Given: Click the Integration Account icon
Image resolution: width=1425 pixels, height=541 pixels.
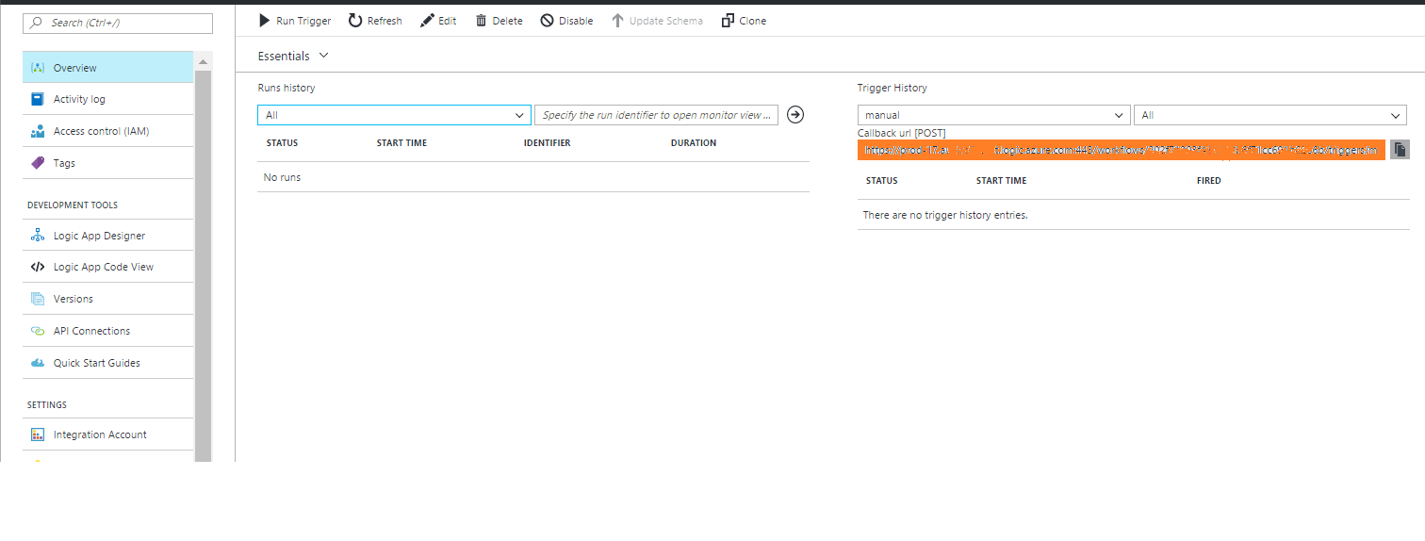Looking at the screenshot, I should pyautogui.click(x=38, y=434).
